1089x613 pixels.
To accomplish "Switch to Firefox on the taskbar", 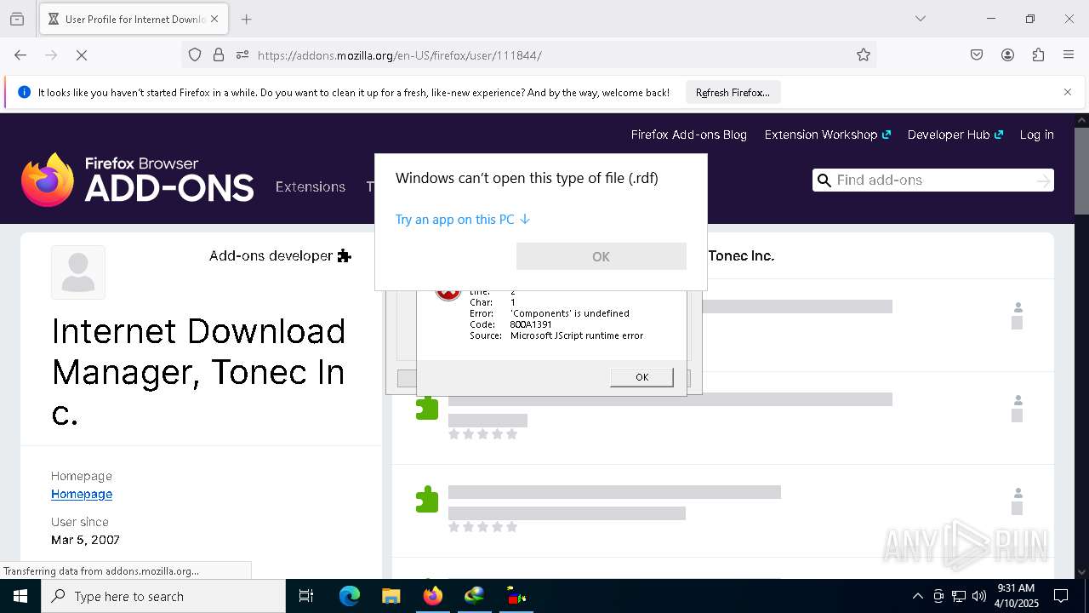I will (433, 596).
